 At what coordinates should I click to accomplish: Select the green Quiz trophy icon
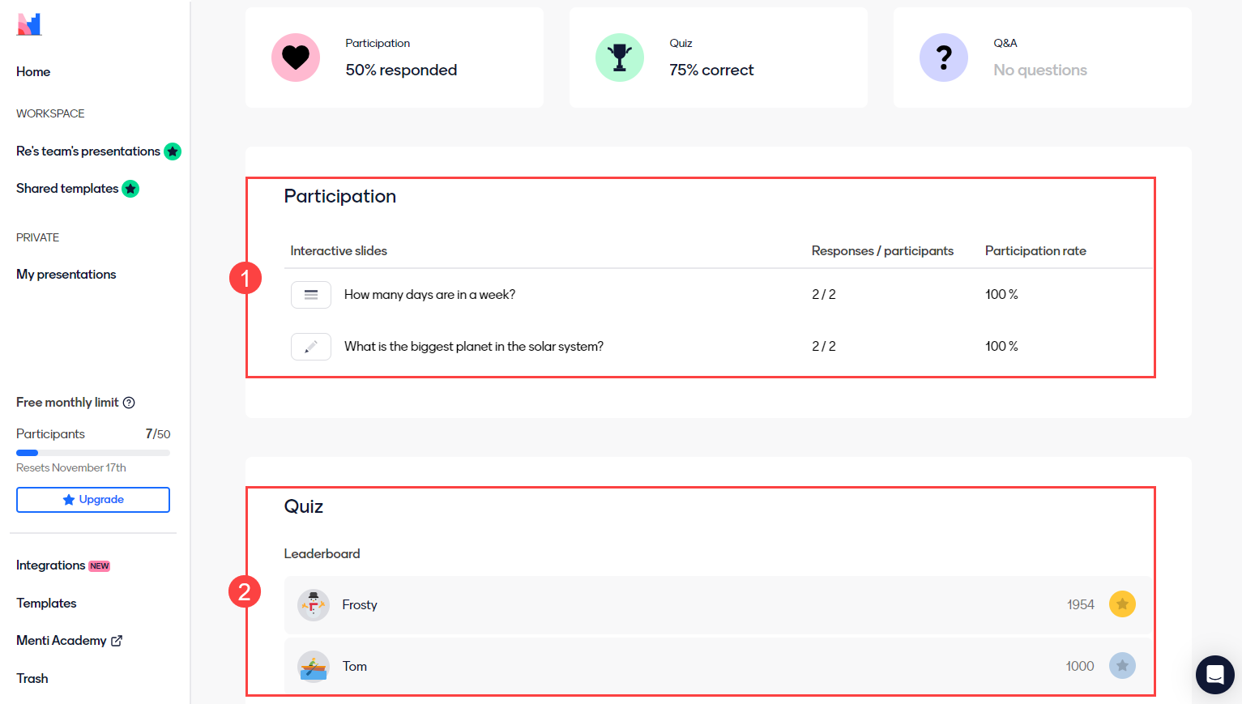(620, 58)
